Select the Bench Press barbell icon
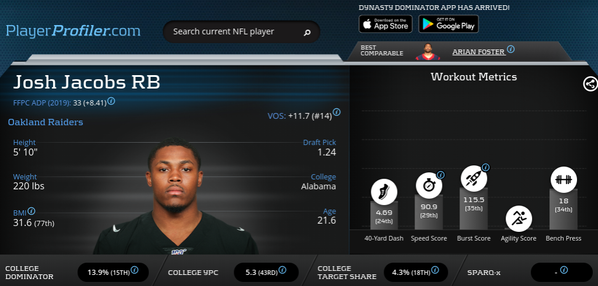598x286 pixels. click(564, 180)
